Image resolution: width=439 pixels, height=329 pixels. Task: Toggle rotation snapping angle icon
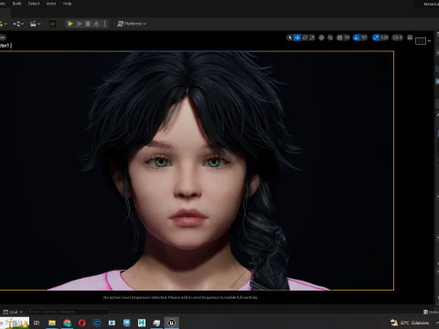(357, 37)
